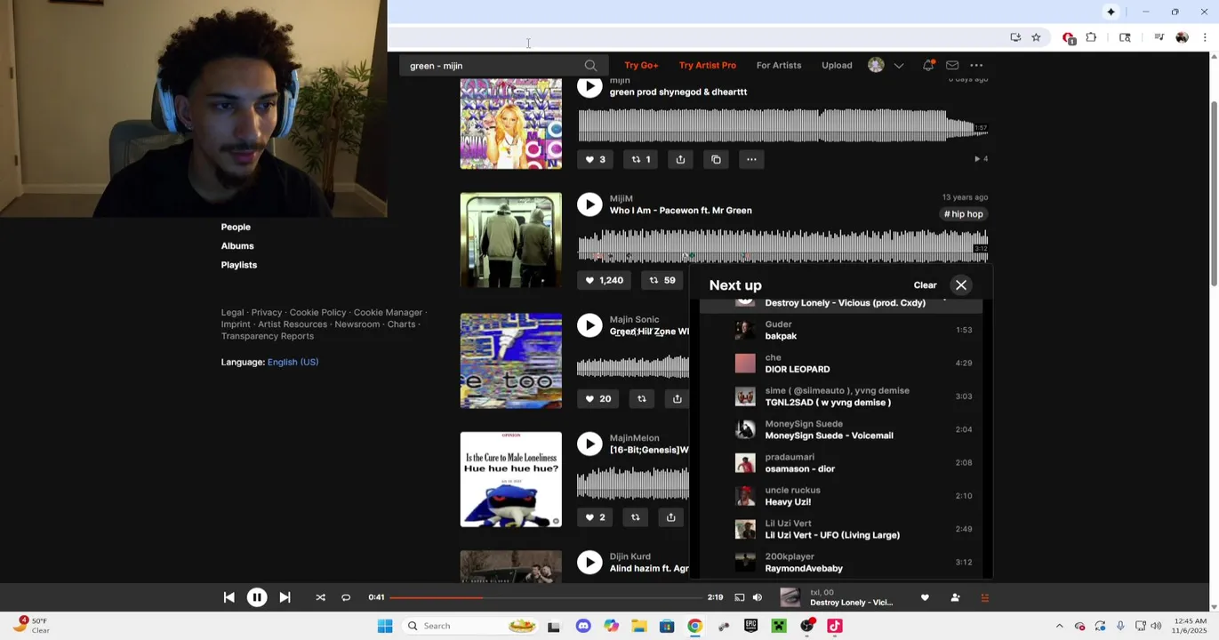
Task: Play the Dijin Kurd Alind hazim track
Action: coord(589,562)
